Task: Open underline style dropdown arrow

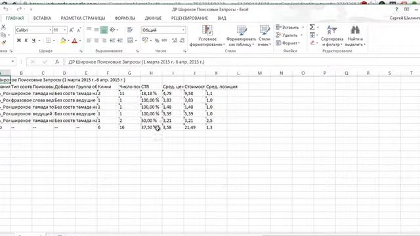Action: 39,41
